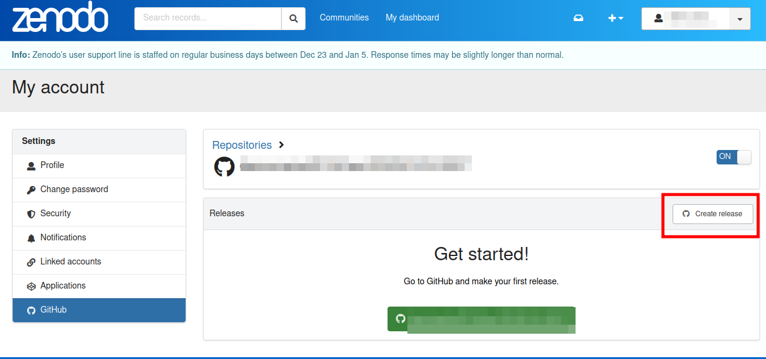Click the Create release button
Viewport: 766px width, 359px height.
pos(713,214)
